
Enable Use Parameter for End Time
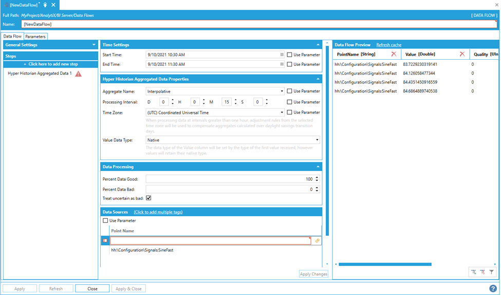coord(290,64)
